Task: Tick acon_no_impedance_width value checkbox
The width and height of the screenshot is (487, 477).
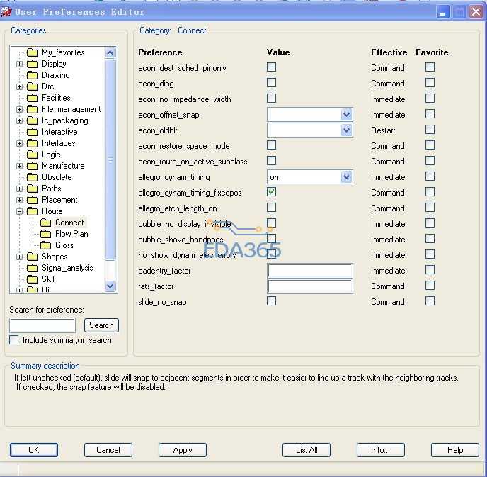Action: 271,99
